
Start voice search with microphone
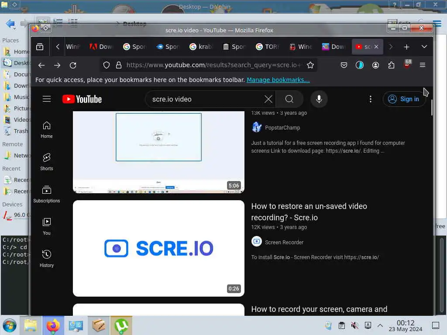(319, 99)
